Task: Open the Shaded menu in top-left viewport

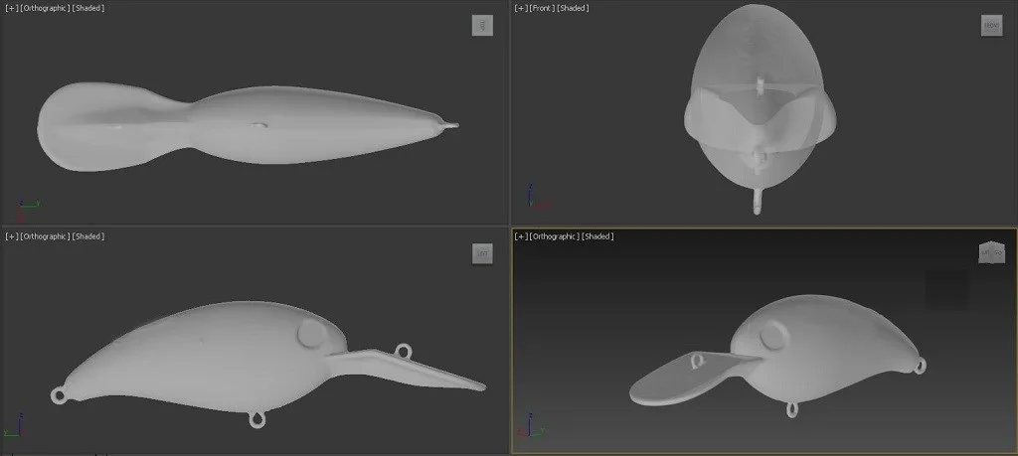Action: click(x=88, y=8)
